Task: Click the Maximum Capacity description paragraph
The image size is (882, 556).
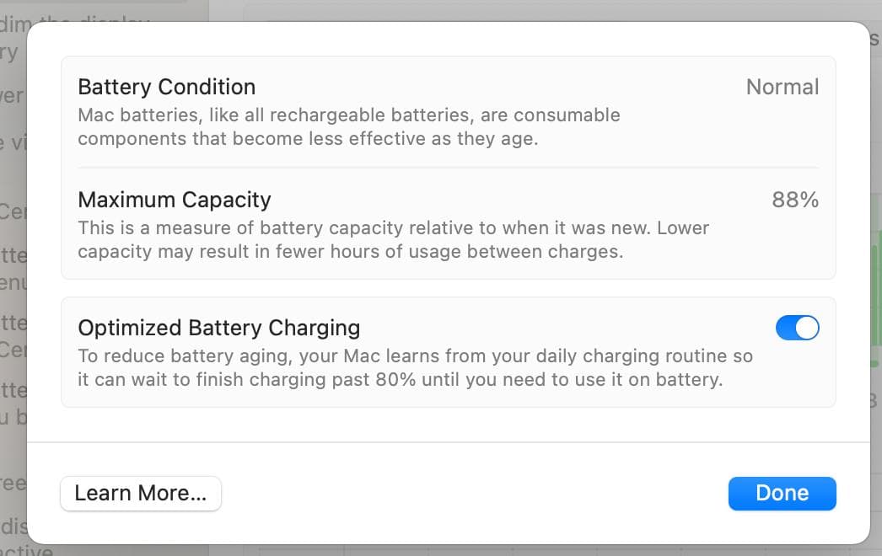Action: pyautogui.click(x=393, y=239)
